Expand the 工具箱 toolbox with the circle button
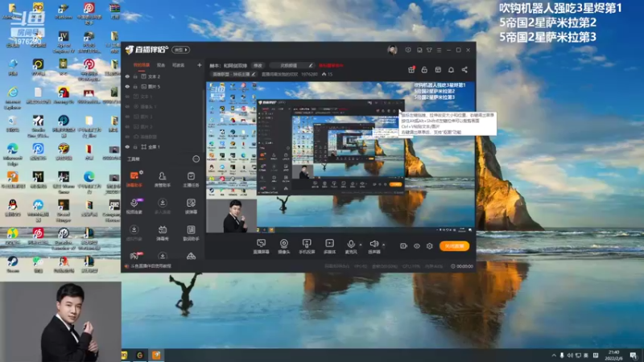Viewport: 644px width, 362px height. pyautogui.click(x=196, y=158)
